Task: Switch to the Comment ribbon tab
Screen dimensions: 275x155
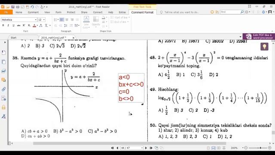Action: tap(33, 12)
